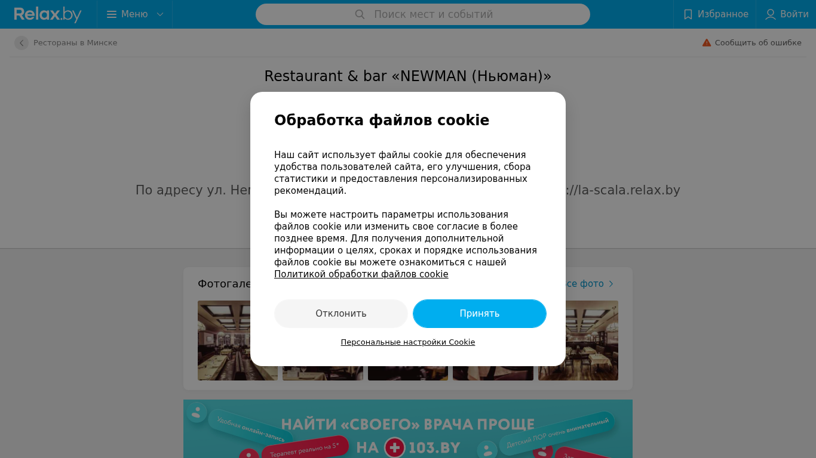Screen dimensions: 816x458
Task: Focus the Поиск мест и событий field
Action: (x=423, y=14)
